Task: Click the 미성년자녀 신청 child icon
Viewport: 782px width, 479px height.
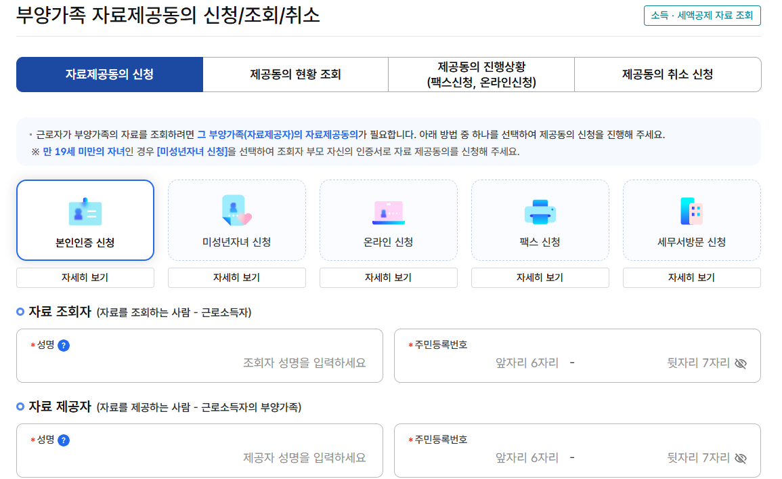Action: [236, 211]
